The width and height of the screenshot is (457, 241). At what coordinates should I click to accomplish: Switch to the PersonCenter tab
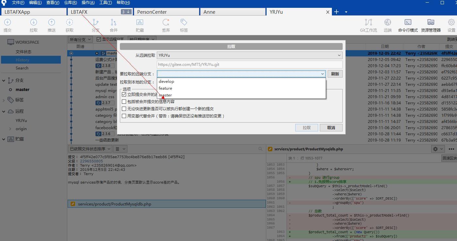[x=166, y=12]
